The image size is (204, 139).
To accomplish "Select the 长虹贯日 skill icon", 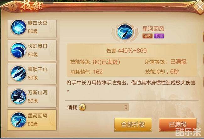I will [19, 50].
